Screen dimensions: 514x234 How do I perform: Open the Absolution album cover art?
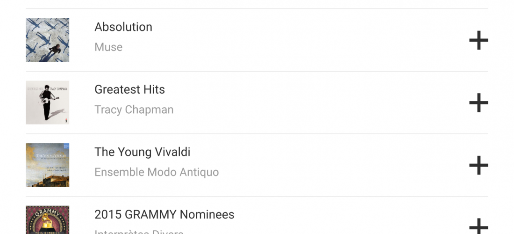pyautogui.click(x=48, y=40)
